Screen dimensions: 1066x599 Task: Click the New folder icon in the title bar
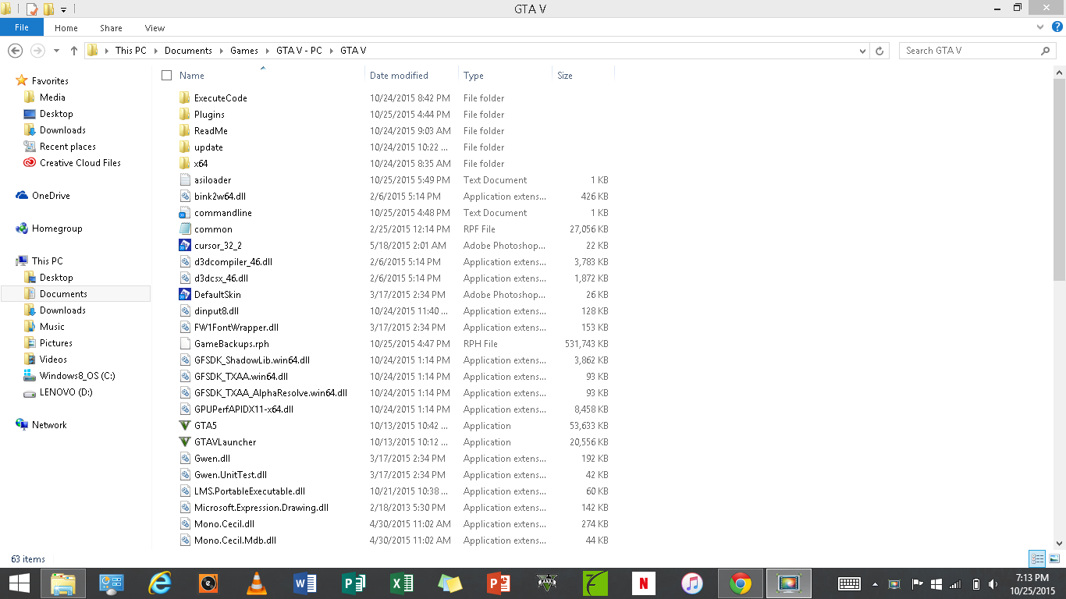[48, 9]
